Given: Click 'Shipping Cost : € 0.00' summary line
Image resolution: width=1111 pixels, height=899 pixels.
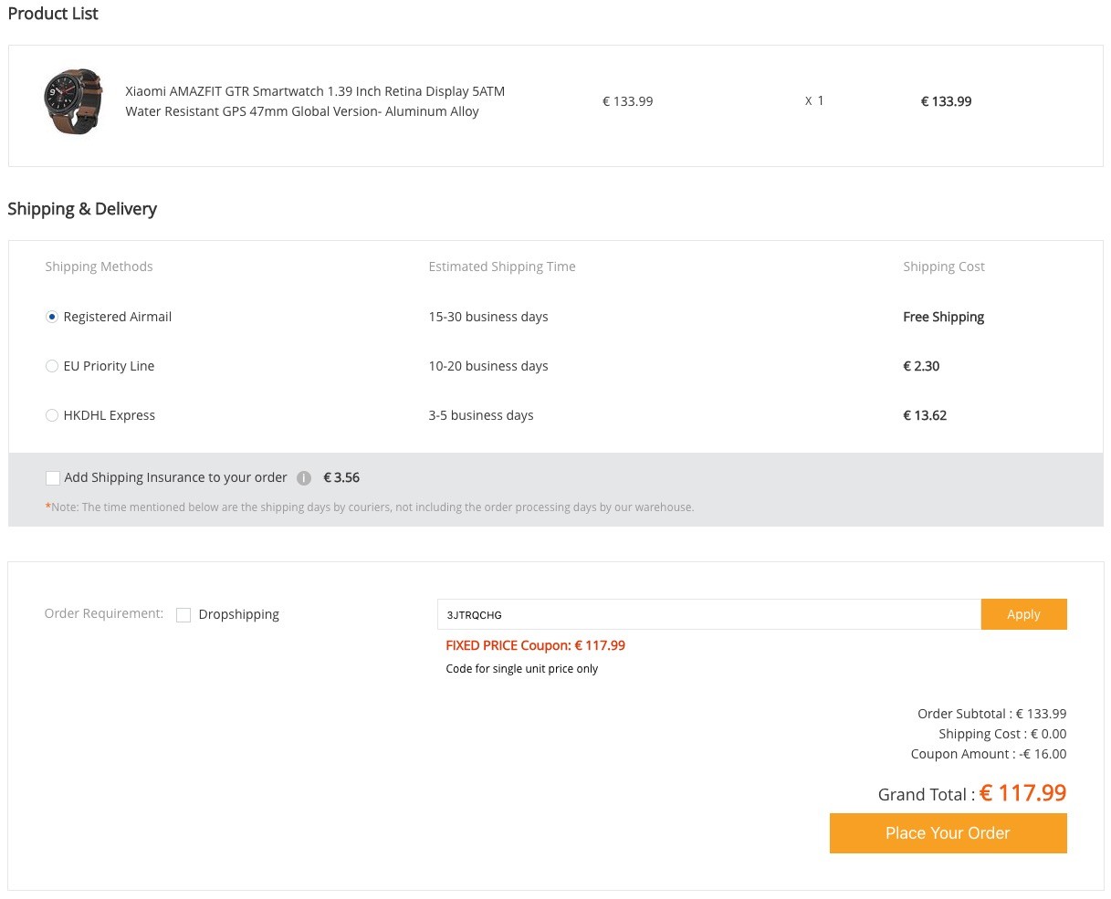Looking at the screenshot, I should 1002,734.
